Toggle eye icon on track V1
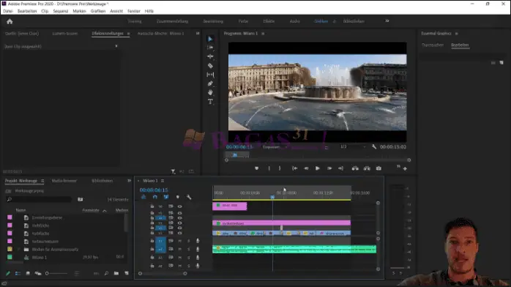This screenshot has height=287, width=511. coord(179,233)
